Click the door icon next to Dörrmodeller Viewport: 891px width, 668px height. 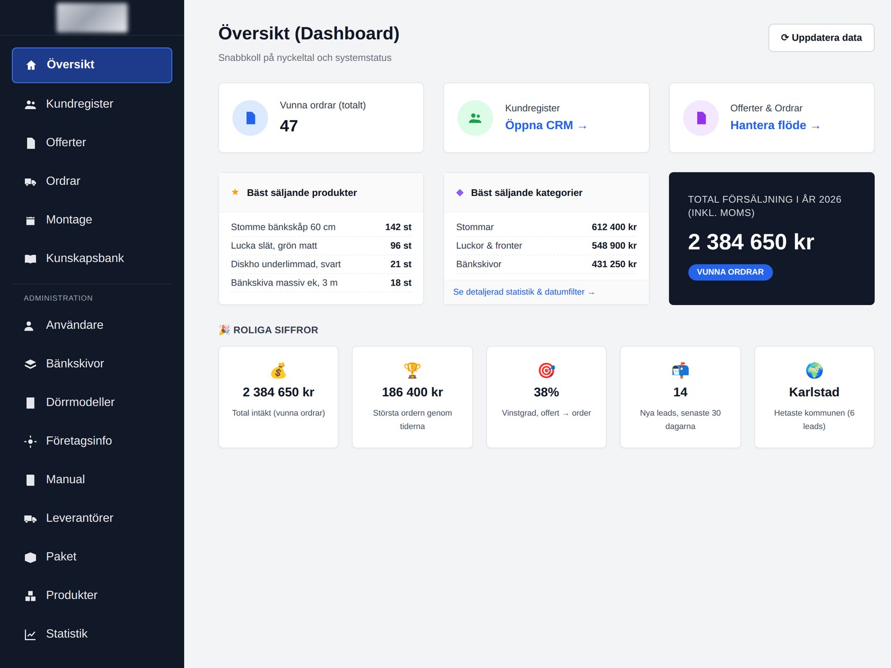[x=31, y=402]
